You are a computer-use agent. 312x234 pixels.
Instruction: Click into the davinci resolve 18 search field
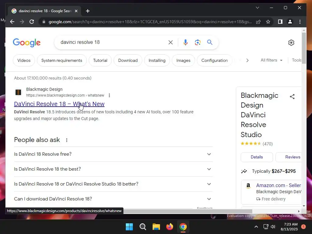tap(113, 42)
